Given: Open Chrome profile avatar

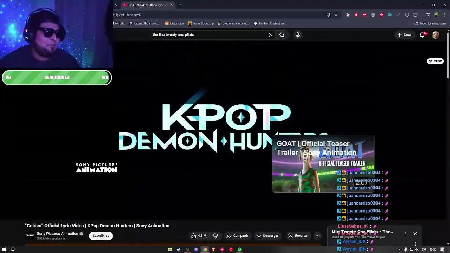Looking at the screenshot, I should 436,15.
